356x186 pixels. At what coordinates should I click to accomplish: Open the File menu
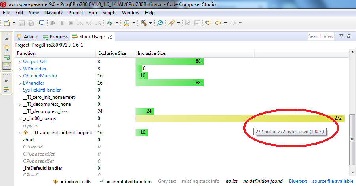pyautogui.click(x=6, y=13)
